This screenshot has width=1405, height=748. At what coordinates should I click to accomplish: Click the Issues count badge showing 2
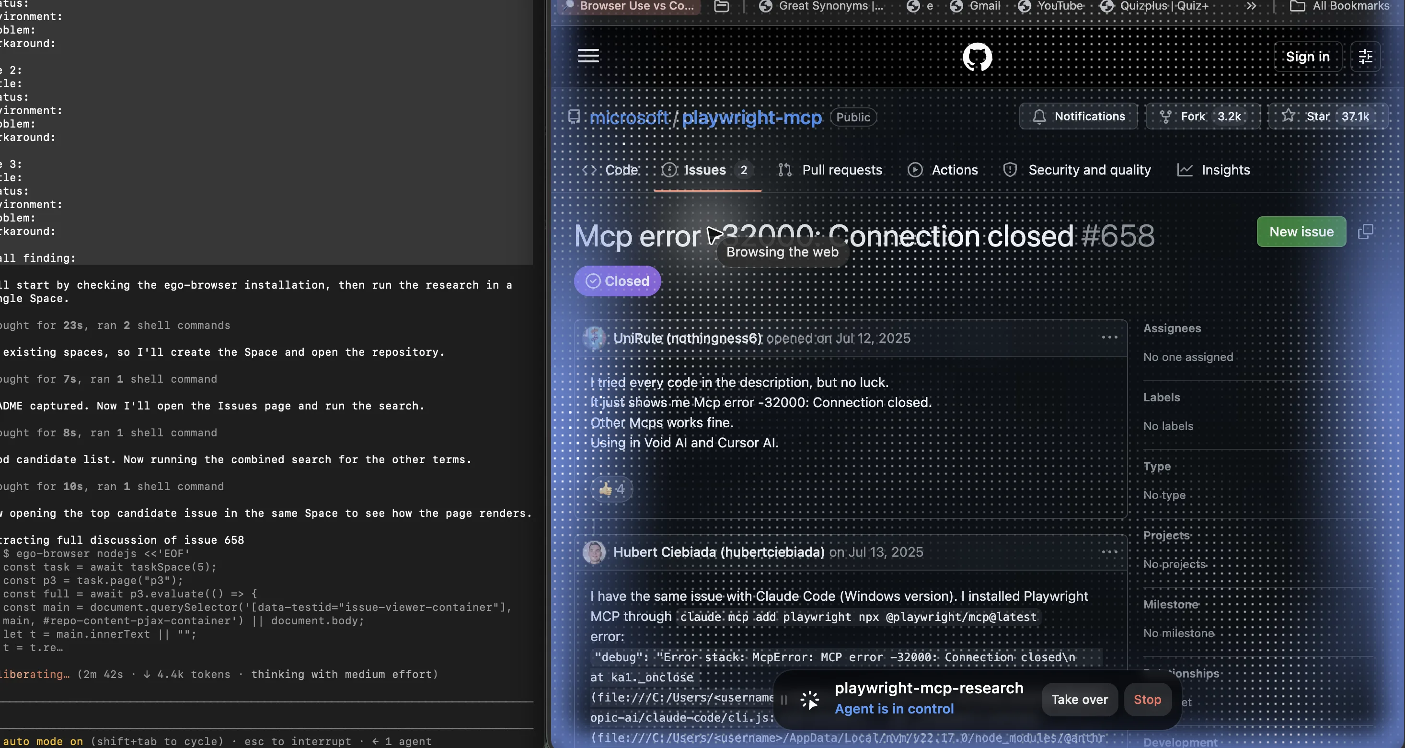pos(743,170)
